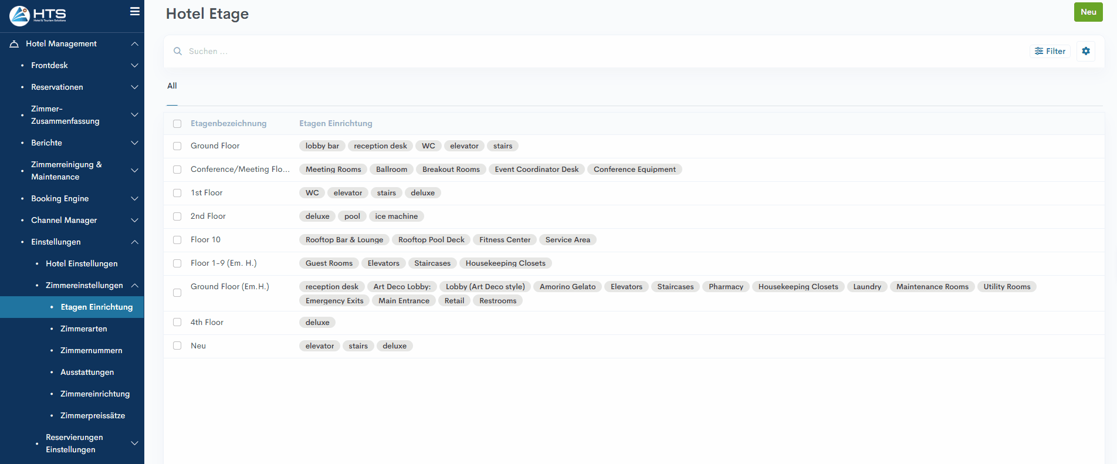
Task: Check the 4th Floor row checkbox
Action: pyautogui.click(x=177, y=322)
